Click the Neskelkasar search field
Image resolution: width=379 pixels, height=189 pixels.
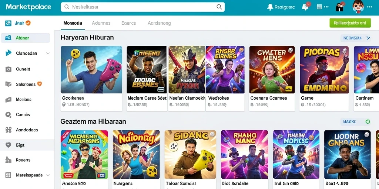[142, 7]
